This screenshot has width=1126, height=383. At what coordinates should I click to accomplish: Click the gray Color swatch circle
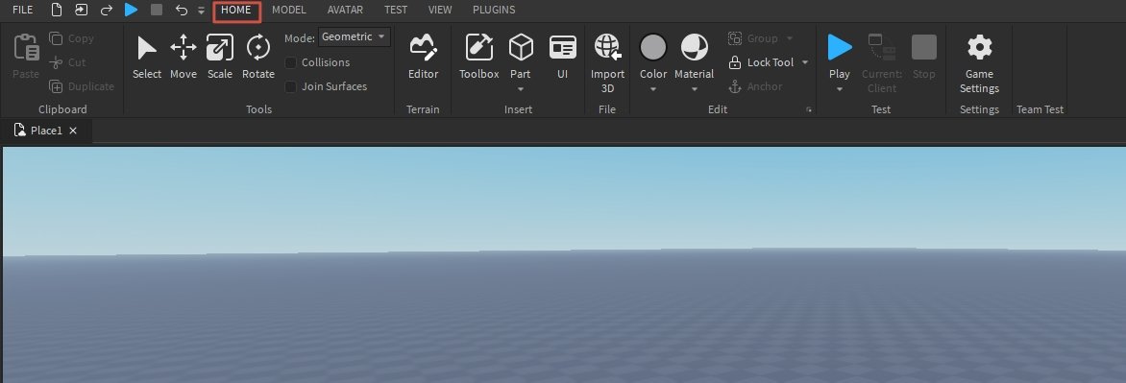[x=652, y=47]
